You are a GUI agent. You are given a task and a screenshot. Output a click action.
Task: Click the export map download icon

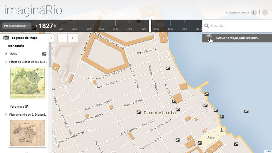(254, 12)
